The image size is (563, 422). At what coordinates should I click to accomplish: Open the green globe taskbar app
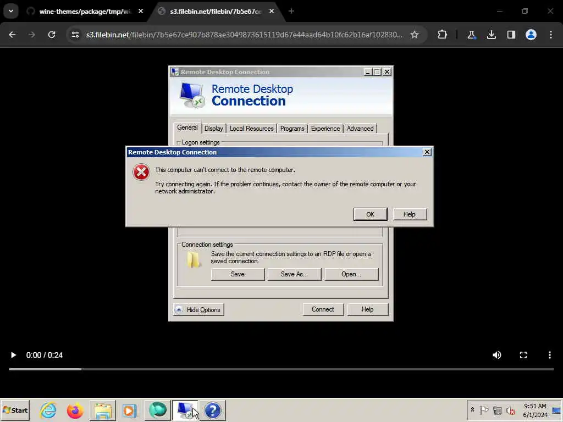tap(157, 410)
